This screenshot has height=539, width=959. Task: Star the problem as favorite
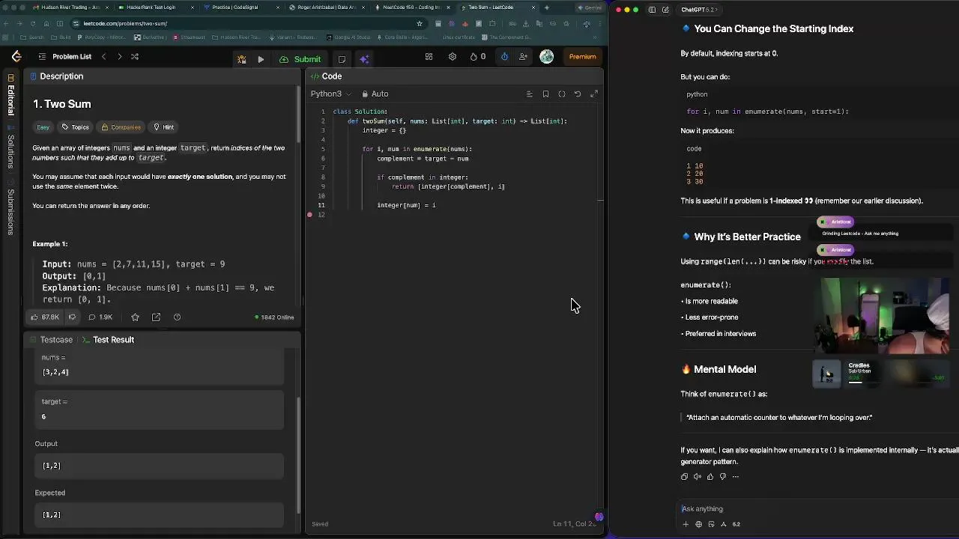click(x=135, y=317)
